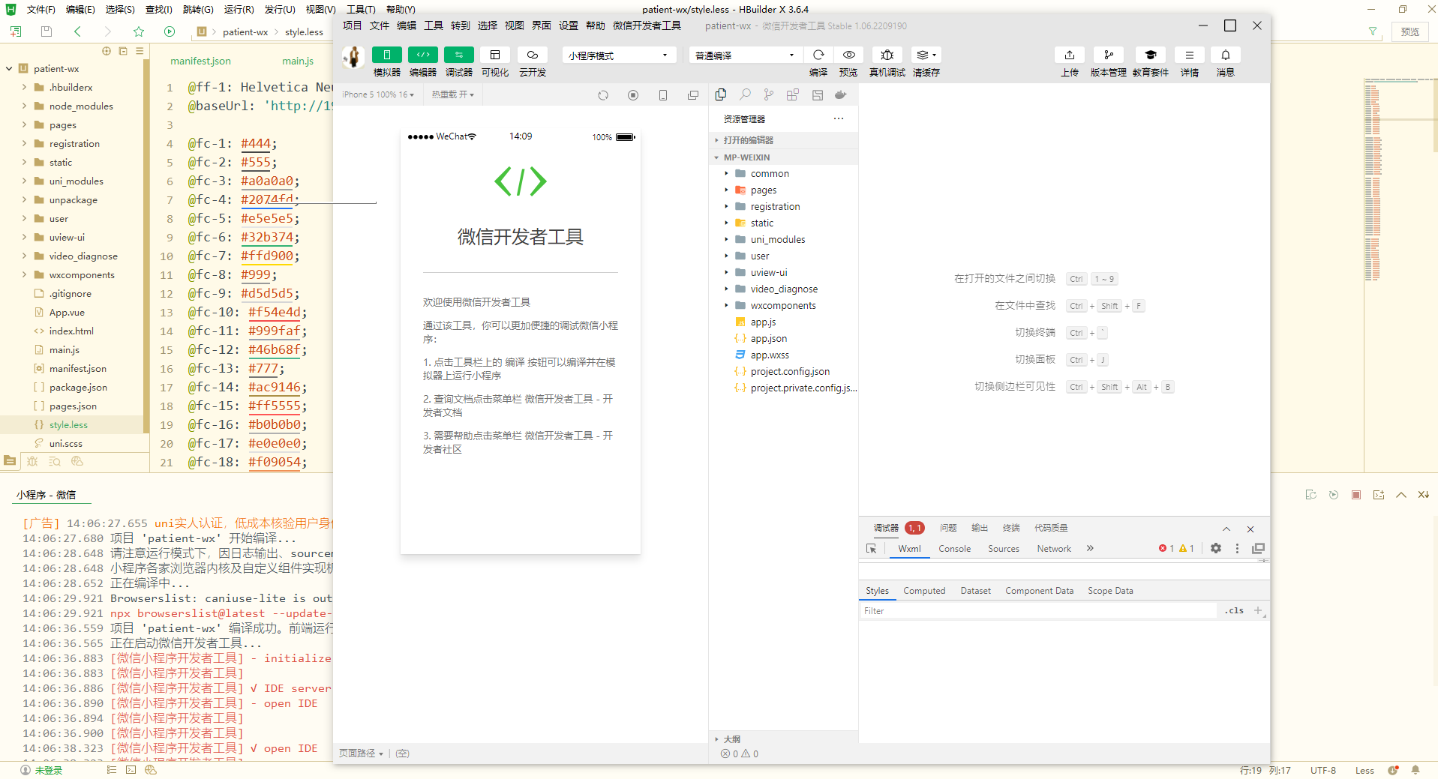Image resolution: width=1438 pixels, height=779 pixels.
Task: Open the hot reload (热重载) dropdown
Action: (x=452, y=94)
